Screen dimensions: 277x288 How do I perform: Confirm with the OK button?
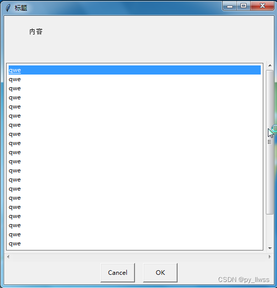point(160,273)
